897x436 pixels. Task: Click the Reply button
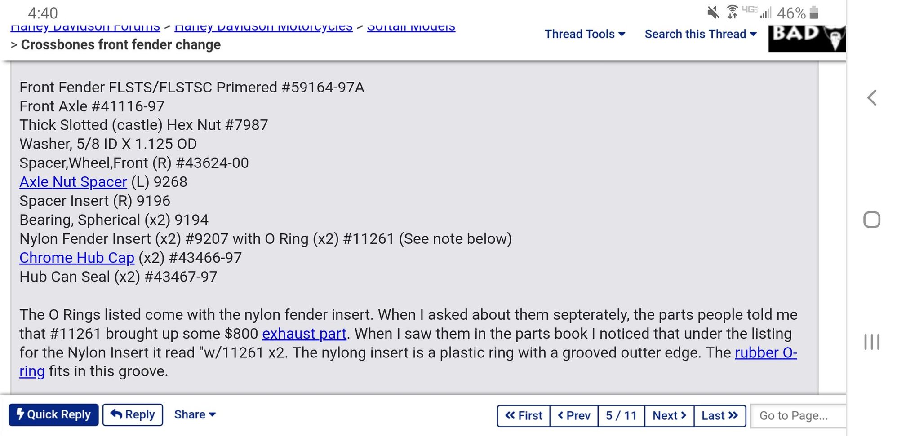click(x=133, y=414)
